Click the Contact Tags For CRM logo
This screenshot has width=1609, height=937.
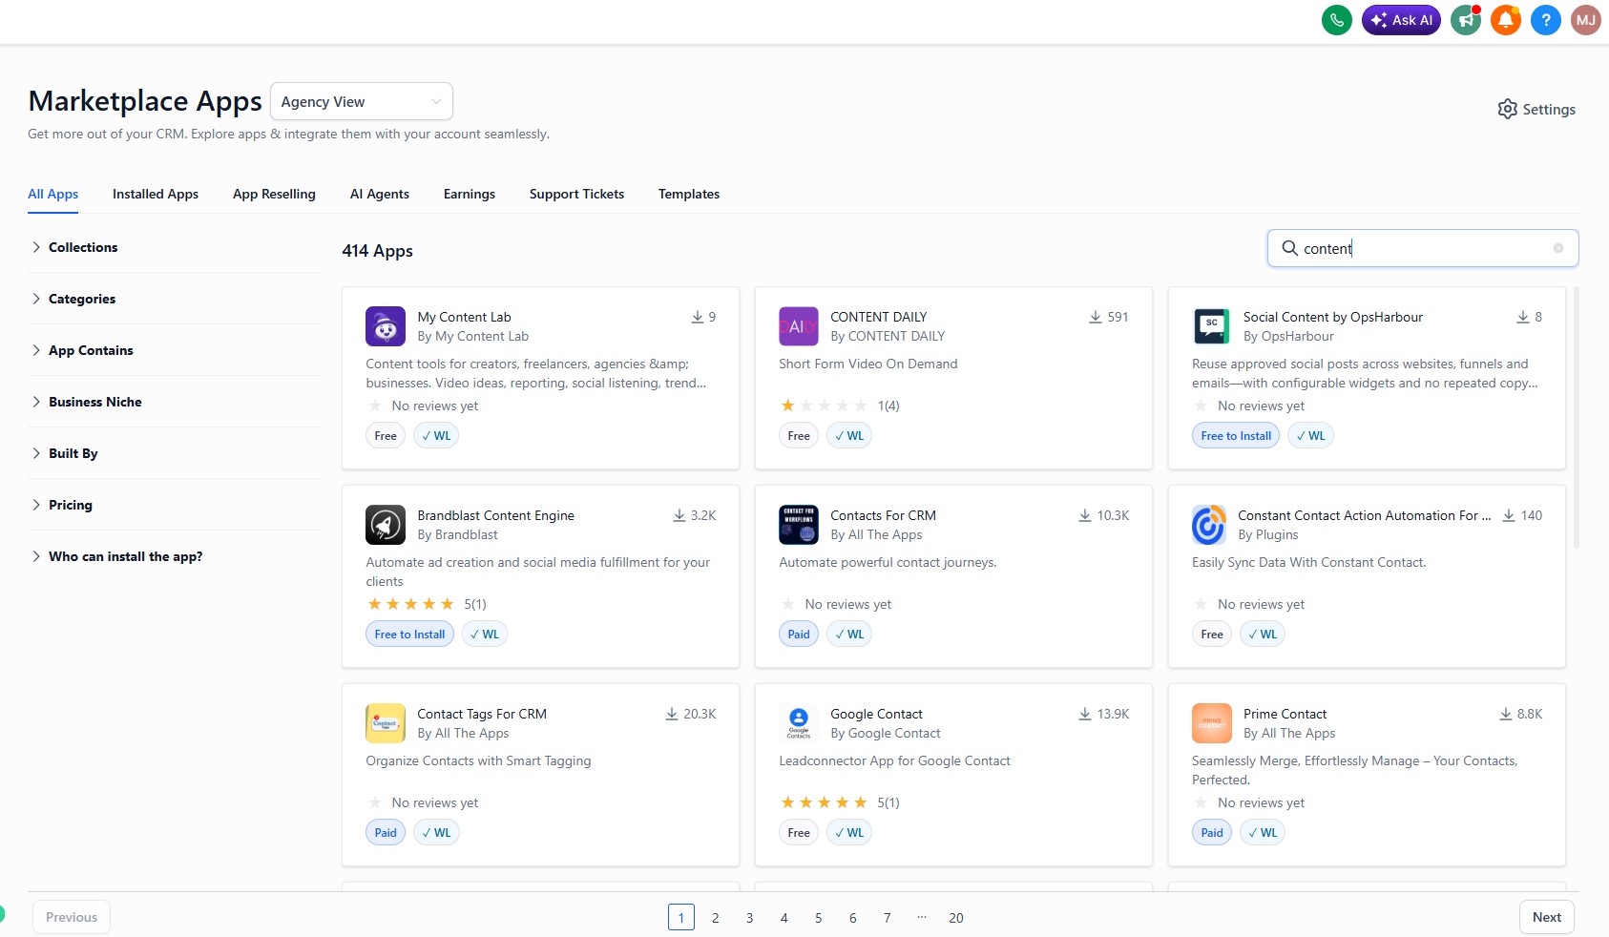coord(386,723)
